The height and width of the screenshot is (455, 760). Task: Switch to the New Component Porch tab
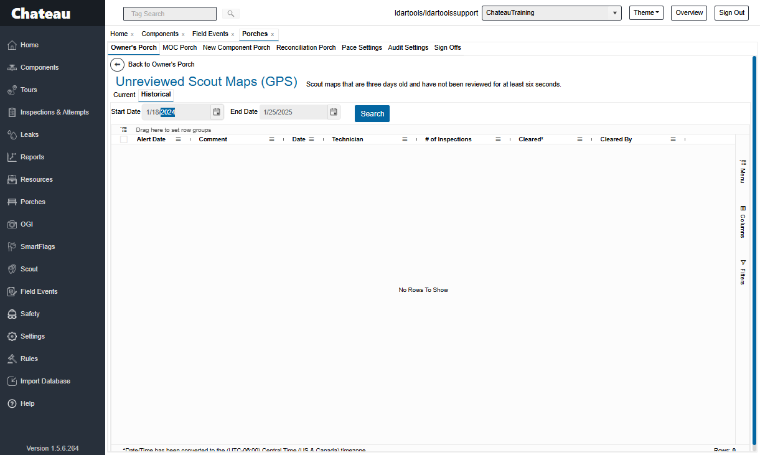pyautogui.click(x=237, y=47)
